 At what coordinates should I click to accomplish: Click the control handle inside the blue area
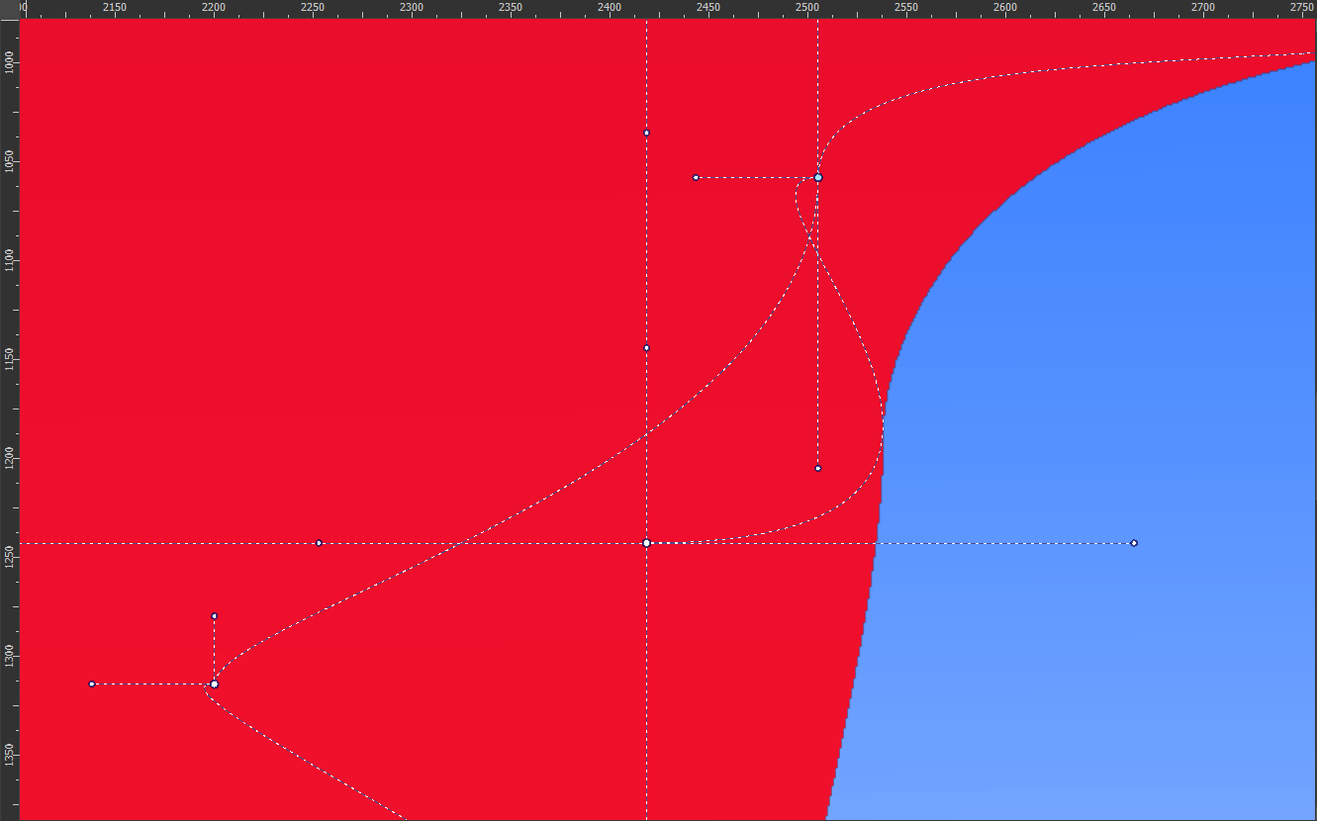(x=1134, y=543)
